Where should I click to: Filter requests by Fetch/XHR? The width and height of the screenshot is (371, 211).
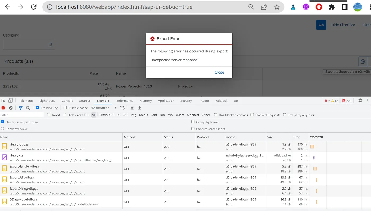pyautogui.click(x=107, y=115)
